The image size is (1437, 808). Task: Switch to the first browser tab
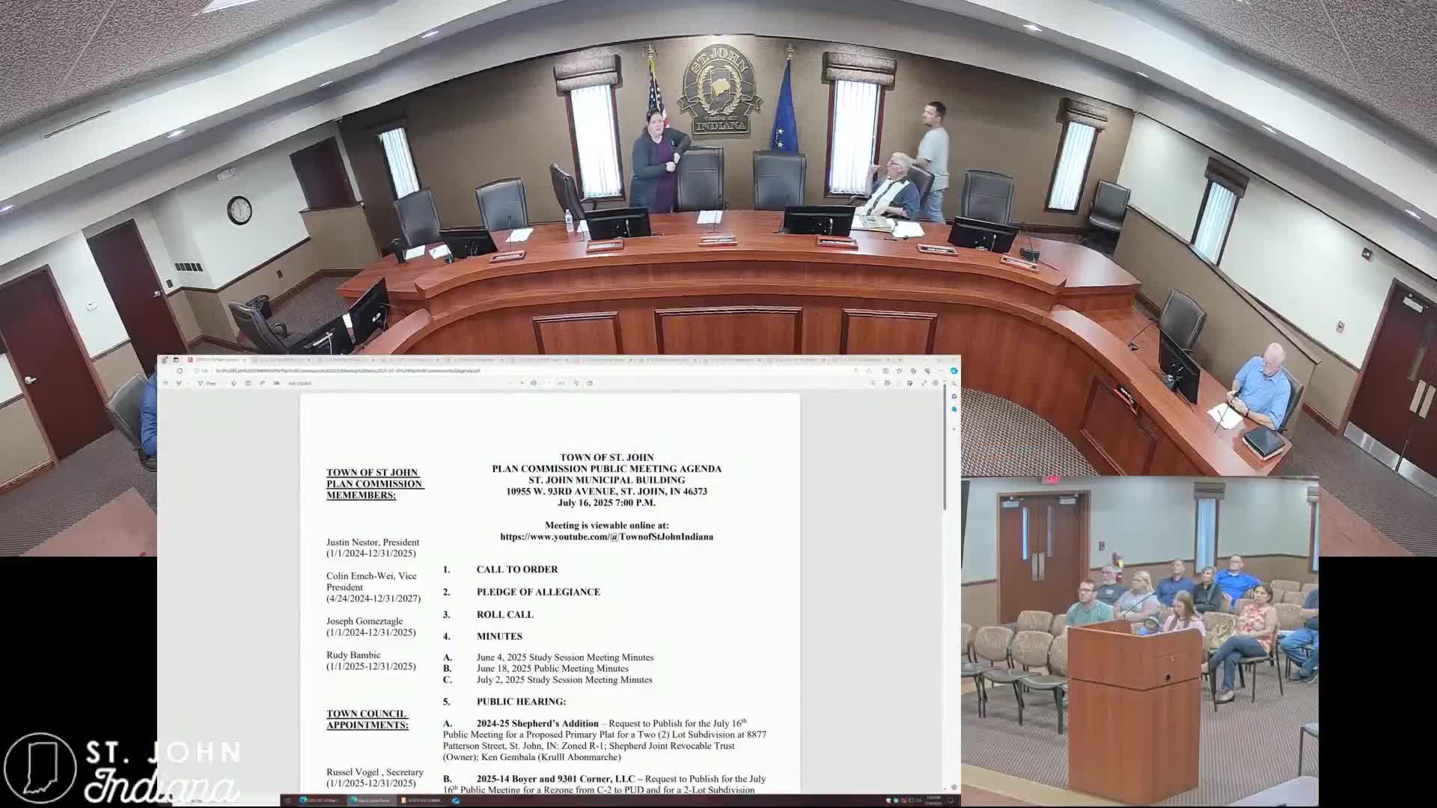(217, 360)
